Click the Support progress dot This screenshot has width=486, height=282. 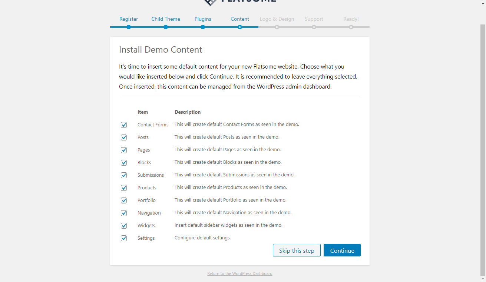tap(314, 27)
